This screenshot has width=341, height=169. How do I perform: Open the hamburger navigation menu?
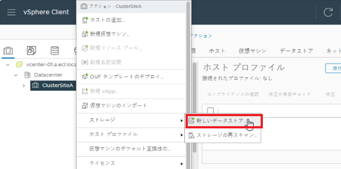pyautogui.click(x=11, y=12)
